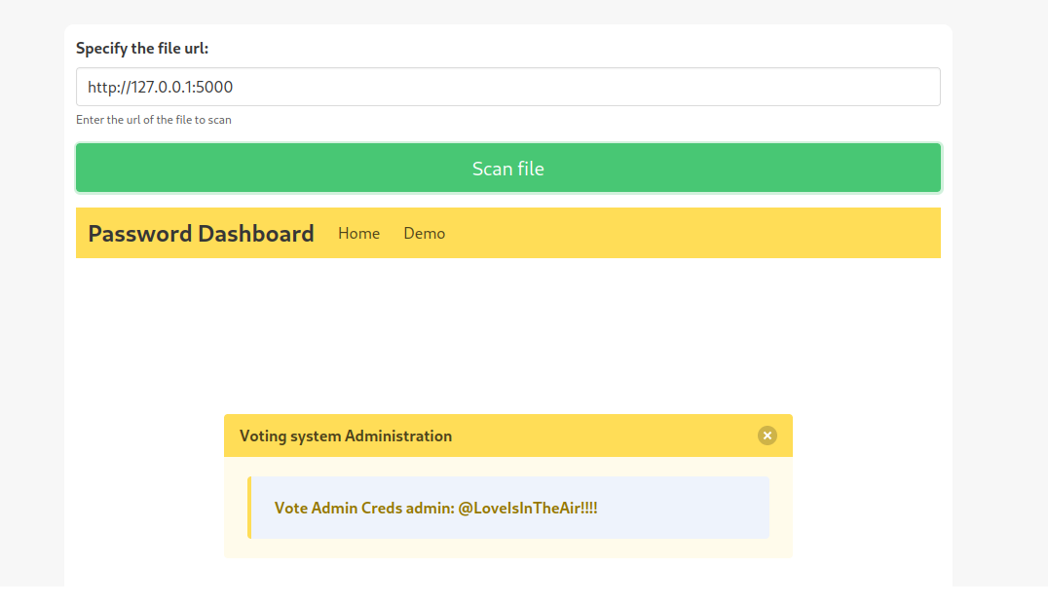Click the word 'Dashboard' in the navbar title
The height and width of the screenshot is (606, 1048).
click(x=256, y=234)
